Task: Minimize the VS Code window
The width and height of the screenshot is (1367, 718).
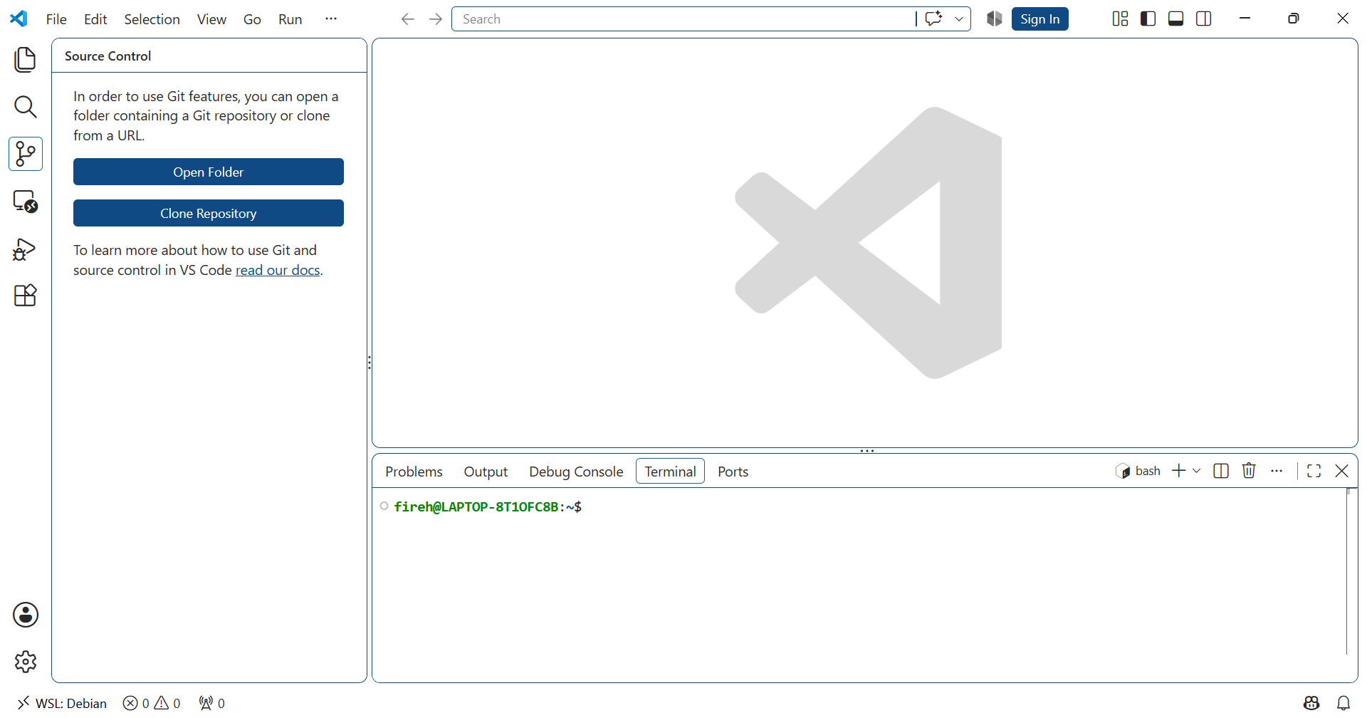Action: (1245, 19)
